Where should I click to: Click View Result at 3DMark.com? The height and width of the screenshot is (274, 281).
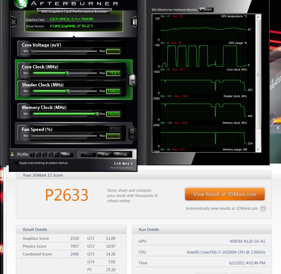click(x=225, y=194)
